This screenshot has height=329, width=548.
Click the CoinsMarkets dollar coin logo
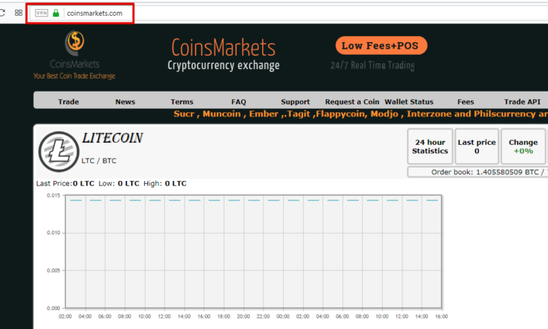click(x=75, y=43)
